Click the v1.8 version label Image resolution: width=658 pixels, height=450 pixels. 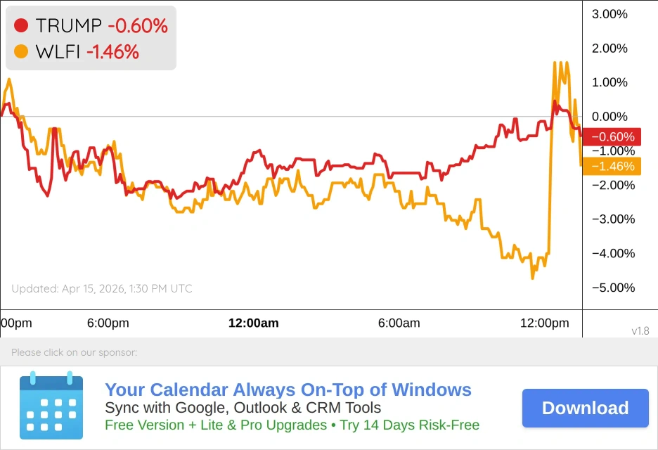coord(640,330)
